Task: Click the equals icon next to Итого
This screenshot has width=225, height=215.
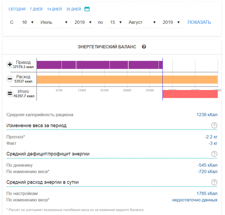Action: pos(10,94)
